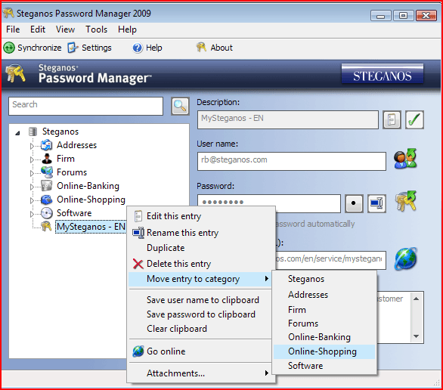Click the magnifier search button
443x390 pixels.
coord(180,106)
